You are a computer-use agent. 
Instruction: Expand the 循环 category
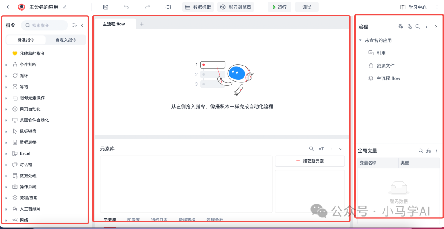[7, 76]
